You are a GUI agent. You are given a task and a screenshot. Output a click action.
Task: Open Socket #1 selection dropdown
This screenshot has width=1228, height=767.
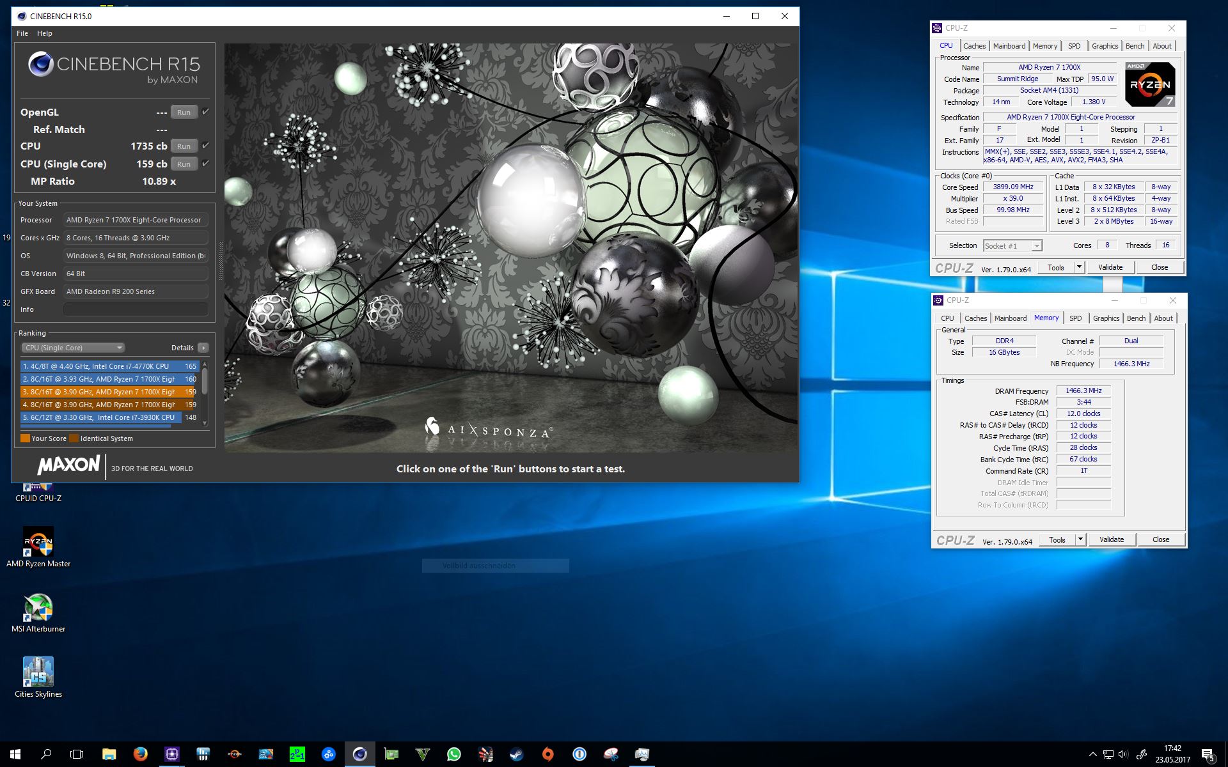tap(1036, 246)
